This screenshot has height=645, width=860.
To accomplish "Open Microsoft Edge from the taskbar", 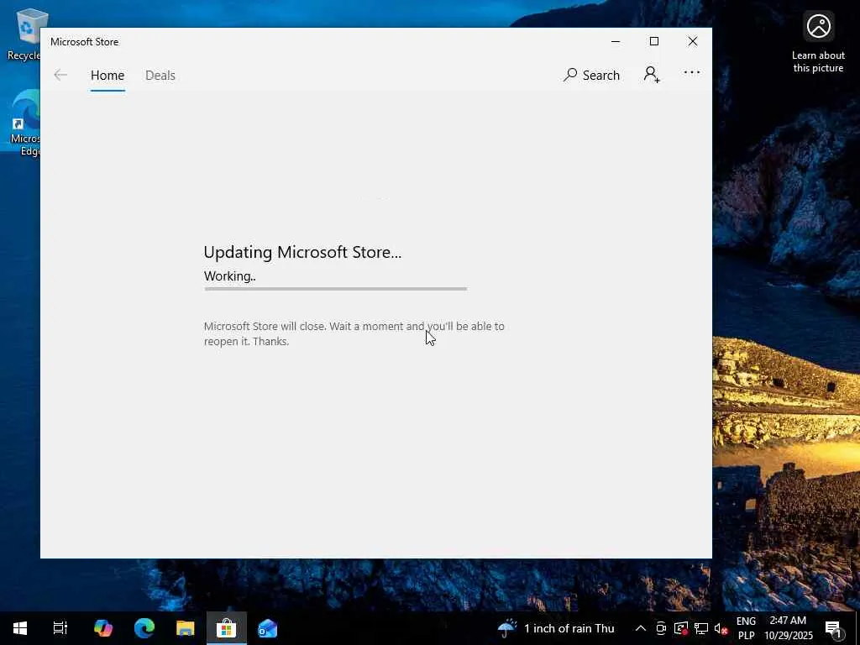I will [144, 628].
